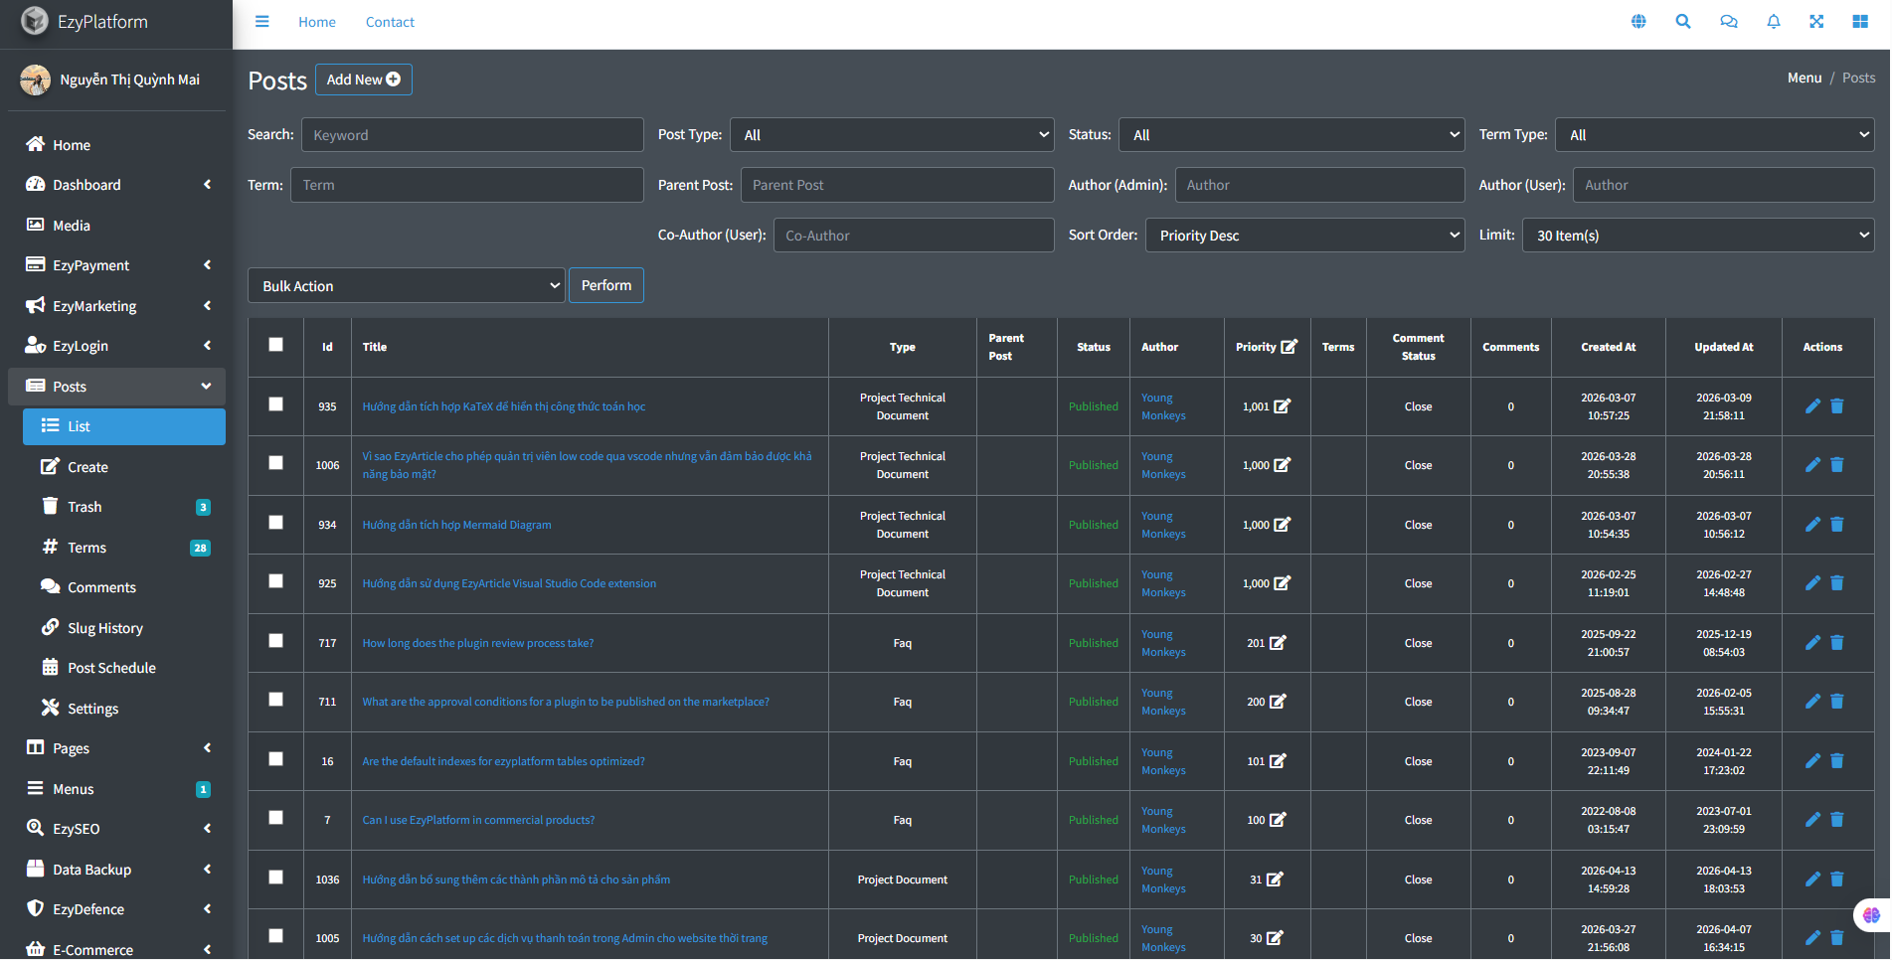1892x960 pixels.
Task: Open the Bulk Action dropdown
Action: coord(407,286)
